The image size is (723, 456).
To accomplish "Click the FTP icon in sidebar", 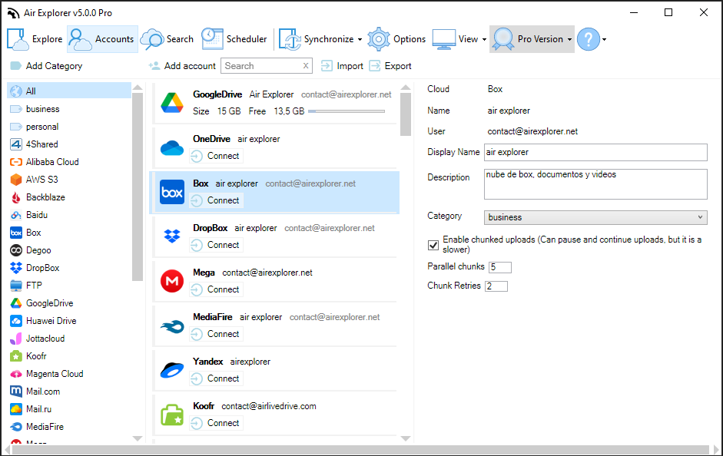I will 16,286.
